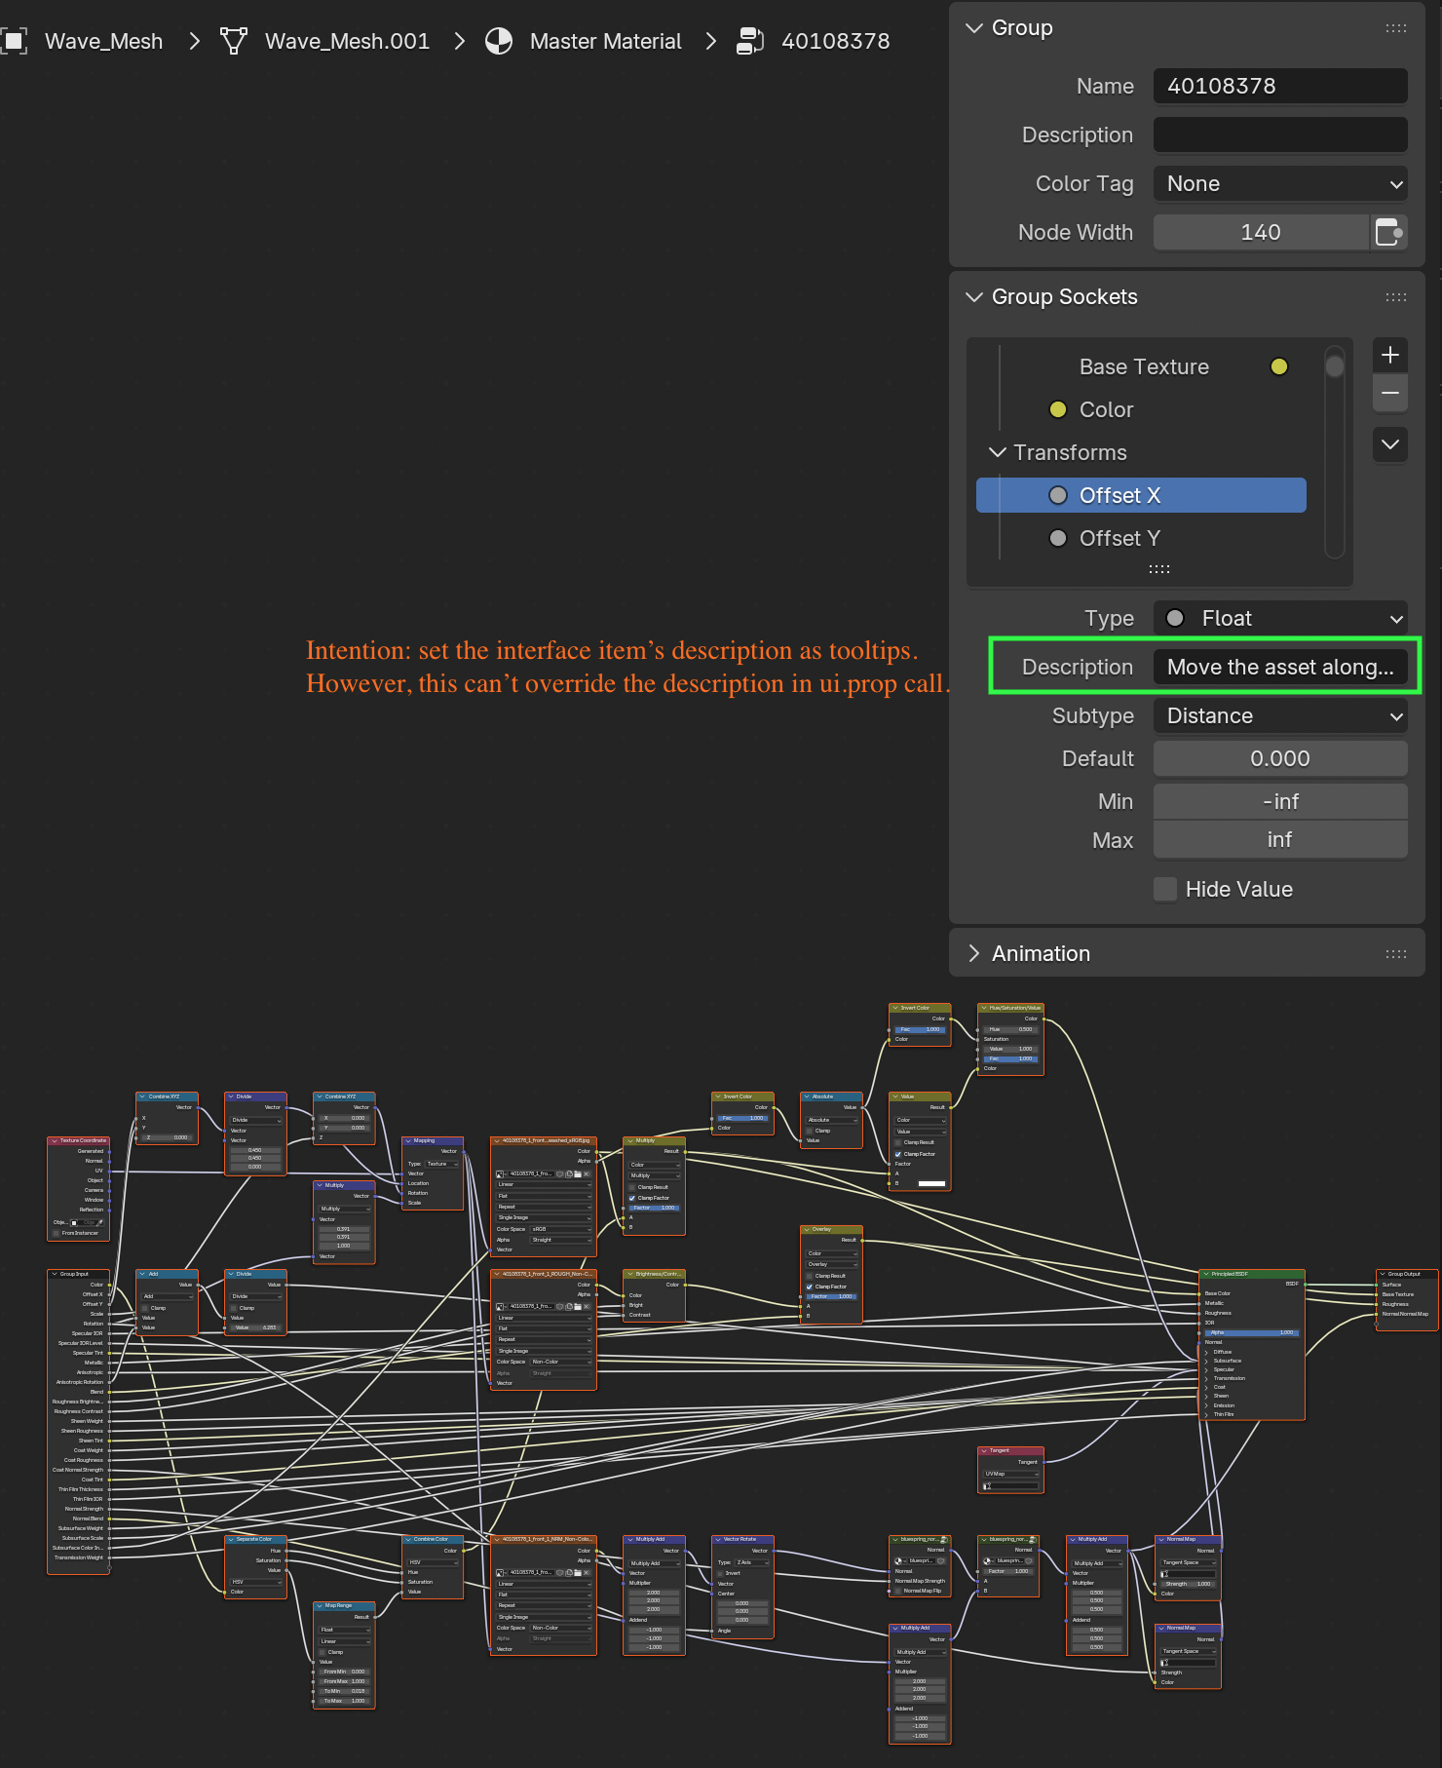Click the Alpha slider in Principled BSDF node
Image resolution: width=1442 pixels, height=1768 pixels.
tap(1251, 1332)
